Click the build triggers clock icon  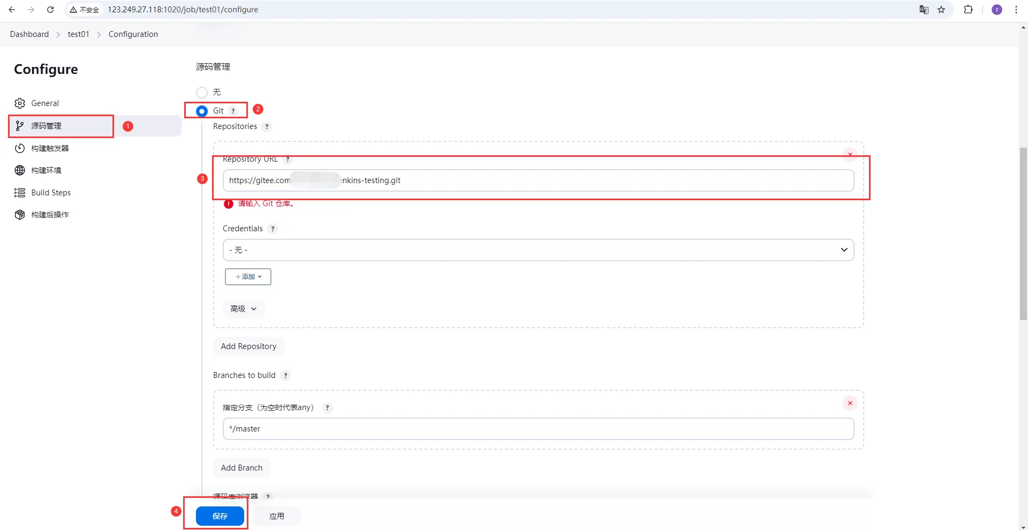(20, 148)
